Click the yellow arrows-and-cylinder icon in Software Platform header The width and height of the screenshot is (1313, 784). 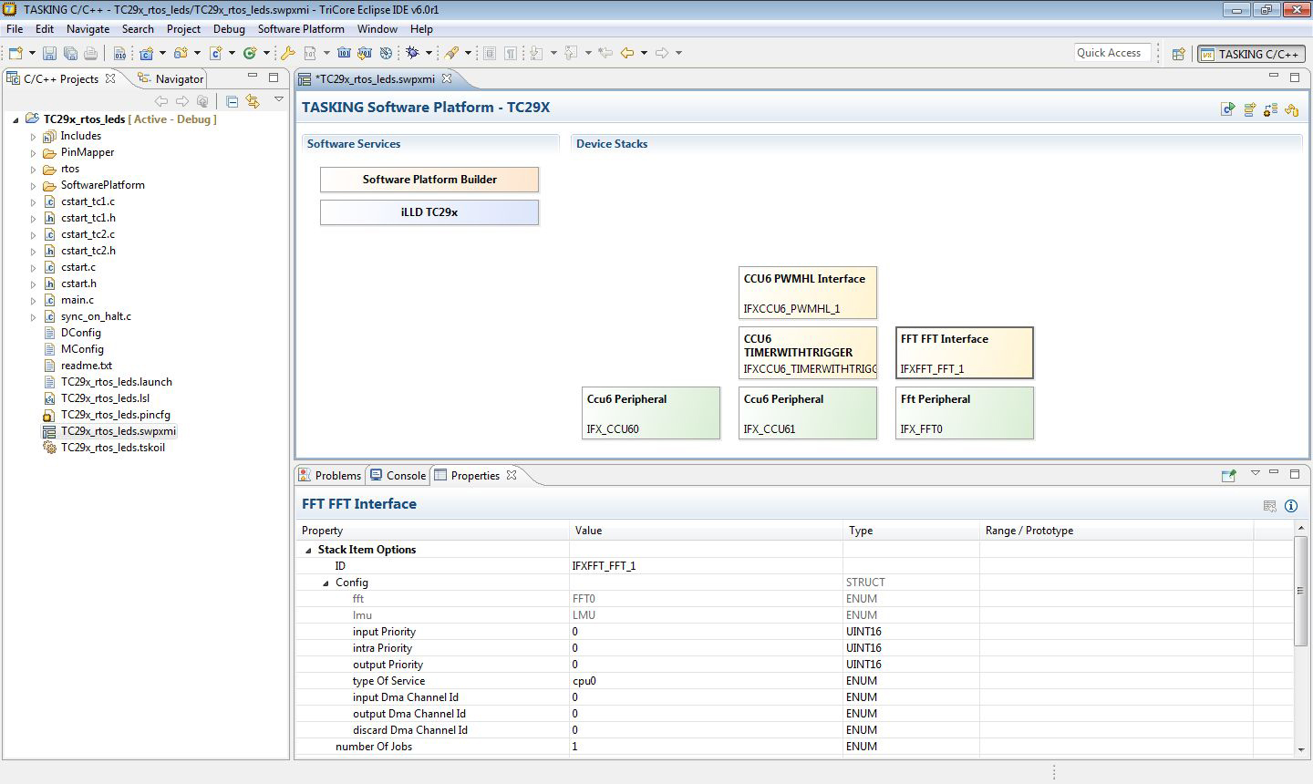click(x=1292, y=109)
